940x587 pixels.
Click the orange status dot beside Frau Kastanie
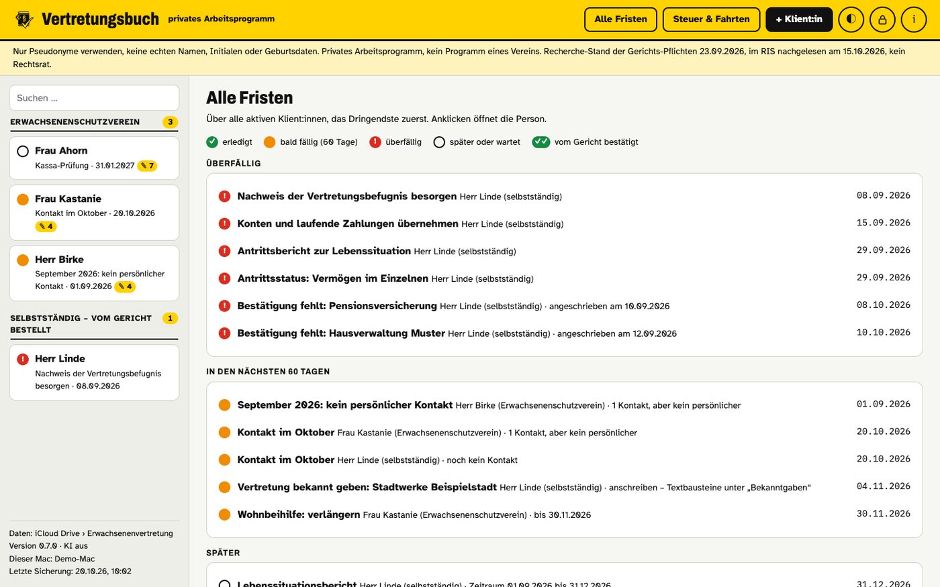(23, 199)
